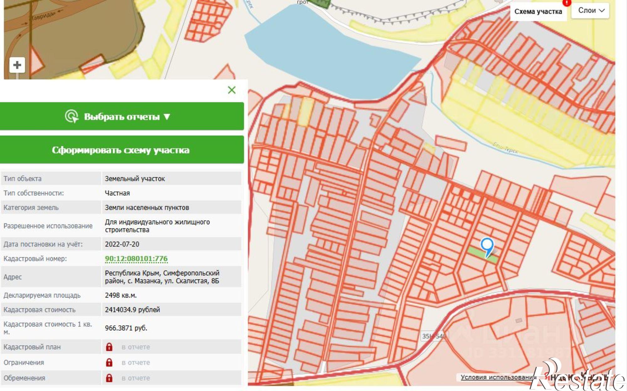Click Сформировать схему участка button

pyautogui.click(x=122, y=150)
